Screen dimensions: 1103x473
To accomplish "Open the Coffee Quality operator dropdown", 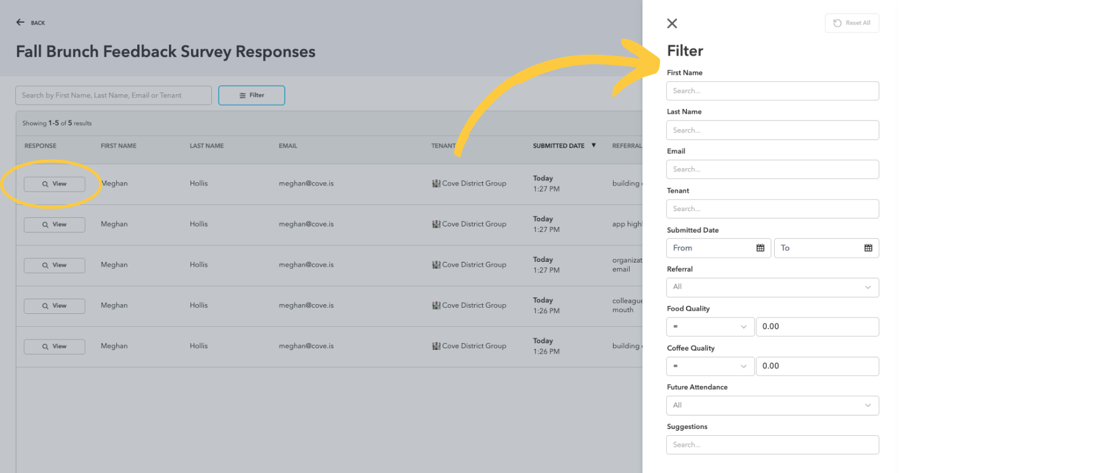I will 710,366.
